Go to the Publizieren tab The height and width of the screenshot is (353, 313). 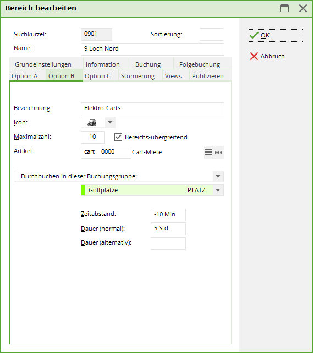208,76
